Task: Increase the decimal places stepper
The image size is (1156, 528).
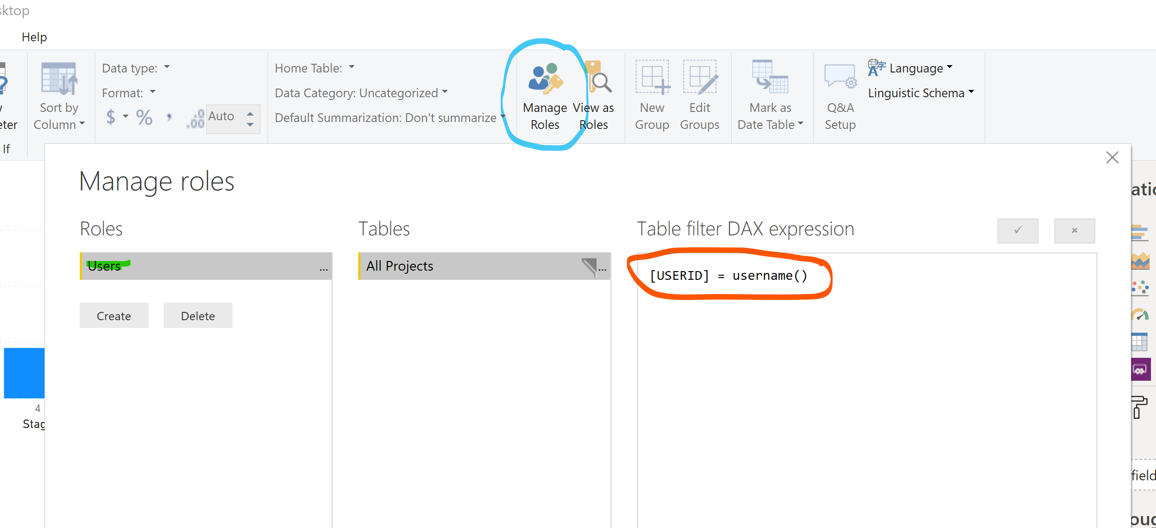Action: click(250, 113)
